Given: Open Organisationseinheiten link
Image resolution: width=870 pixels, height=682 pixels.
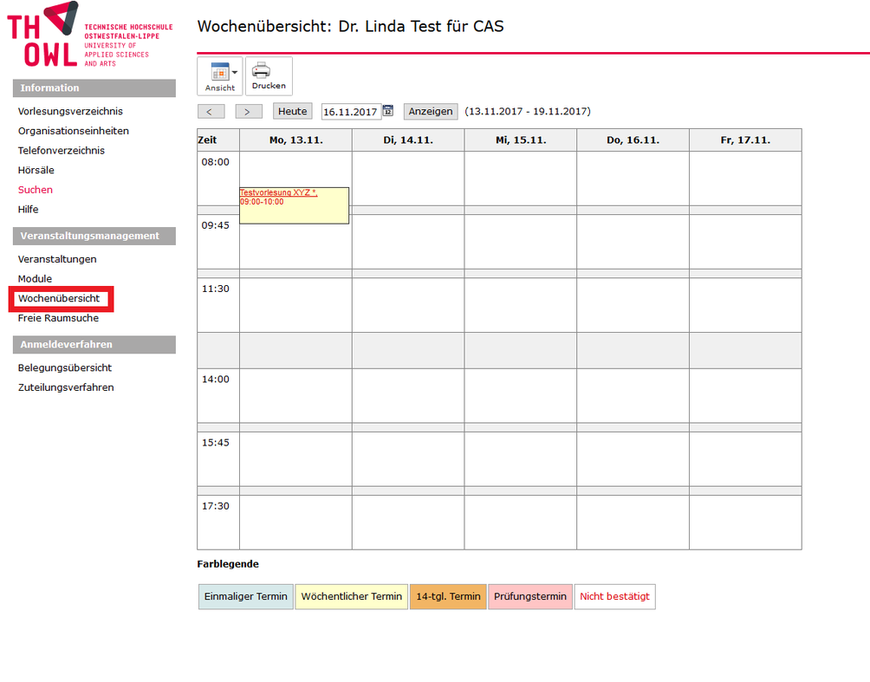Looking at the screenshot, I should pos(74,131).
